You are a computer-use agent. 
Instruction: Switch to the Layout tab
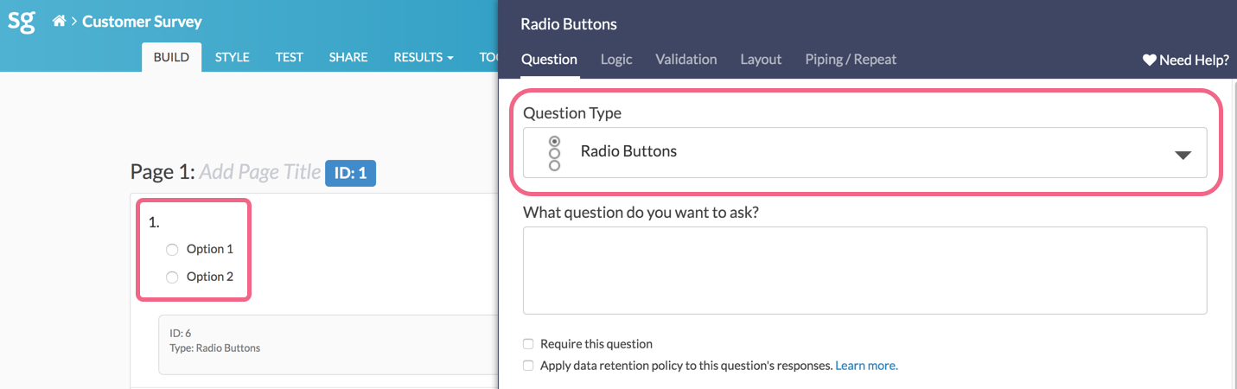tap(761, 60)
